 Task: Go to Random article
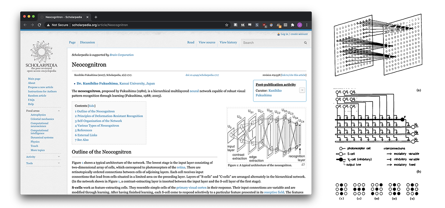[37, 96]
